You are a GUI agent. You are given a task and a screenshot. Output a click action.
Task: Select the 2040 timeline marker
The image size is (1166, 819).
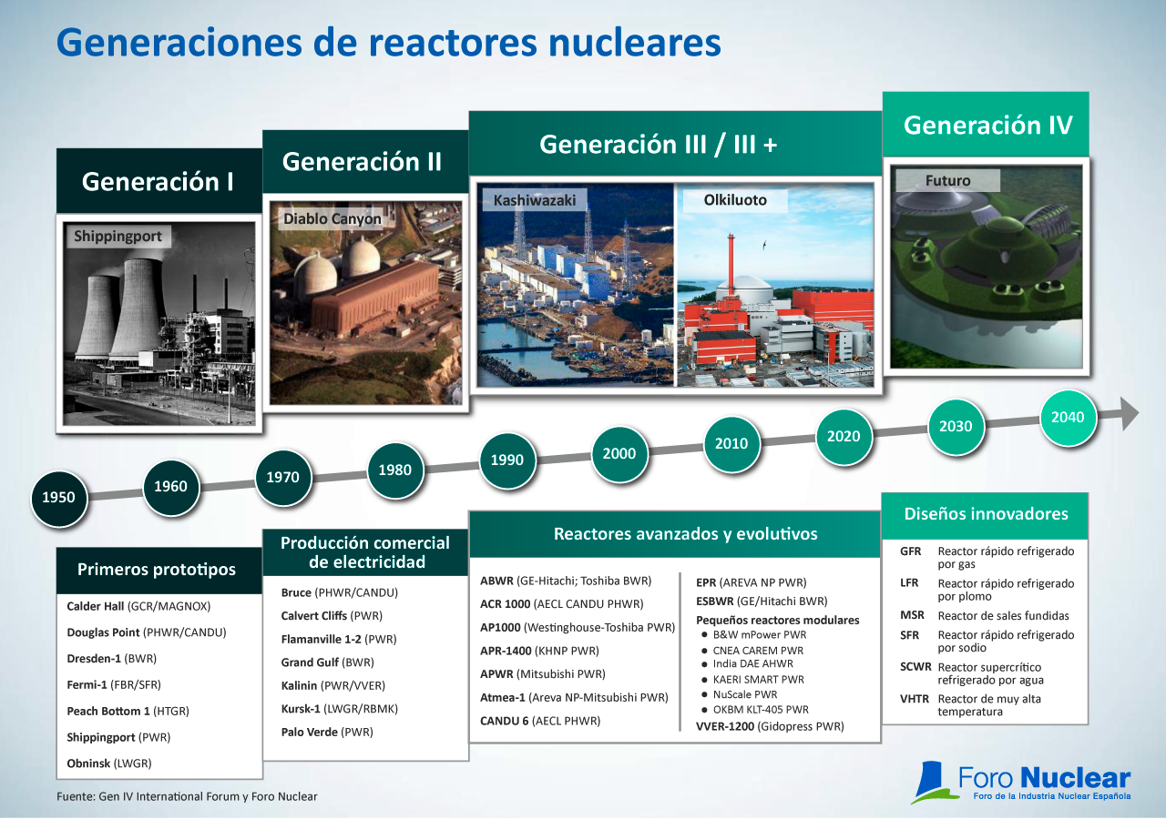[x=1068, y=418]
